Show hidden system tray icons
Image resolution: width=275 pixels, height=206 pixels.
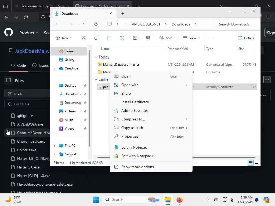208,200
